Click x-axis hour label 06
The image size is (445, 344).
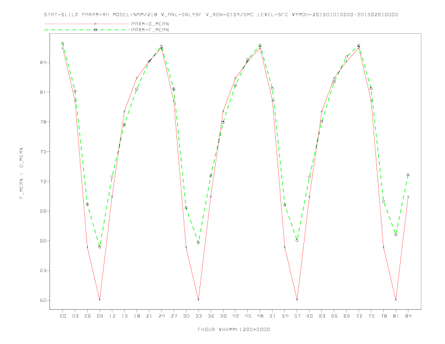pos(88,316)
